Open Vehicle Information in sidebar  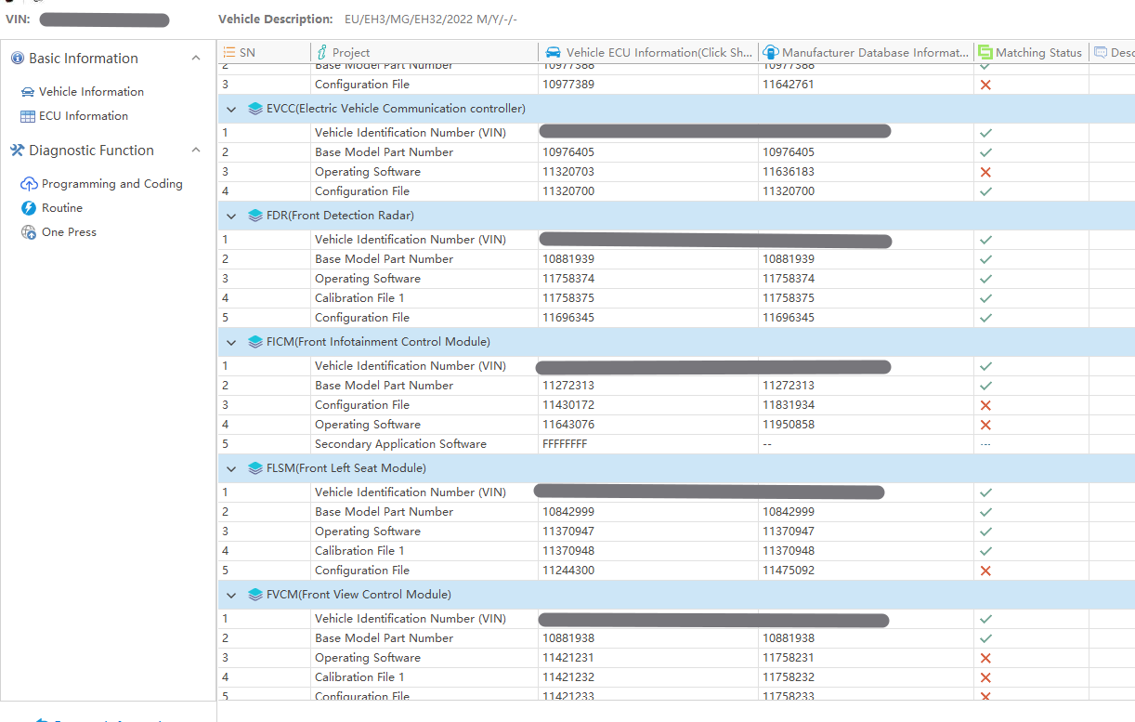tap(91, 92)
